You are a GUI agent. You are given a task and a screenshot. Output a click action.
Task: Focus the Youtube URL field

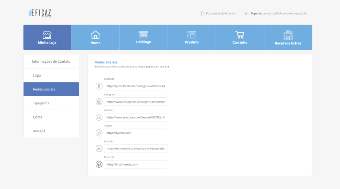tap(136, 117)
